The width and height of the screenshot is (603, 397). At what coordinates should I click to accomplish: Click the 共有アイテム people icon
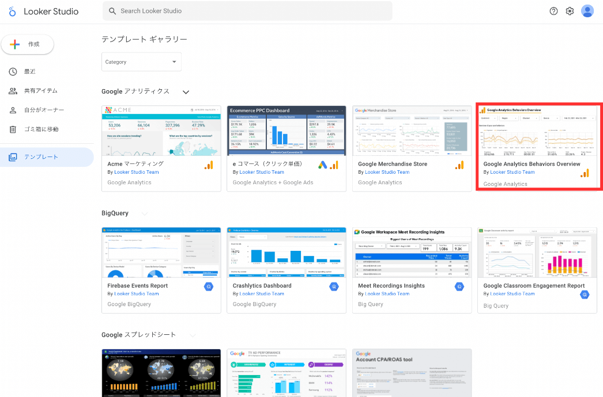[x=13, y=90]
